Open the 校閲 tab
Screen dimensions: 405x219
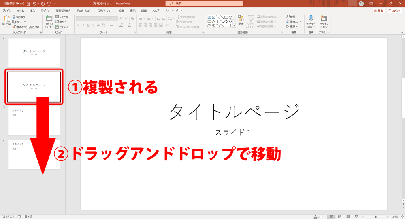tap(122, 11)
